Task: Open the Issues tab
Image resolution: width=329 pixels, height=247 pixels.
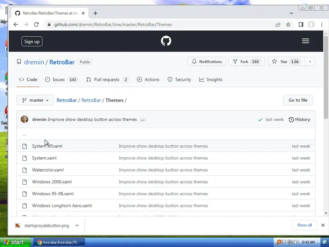Action: click(61, 80)
